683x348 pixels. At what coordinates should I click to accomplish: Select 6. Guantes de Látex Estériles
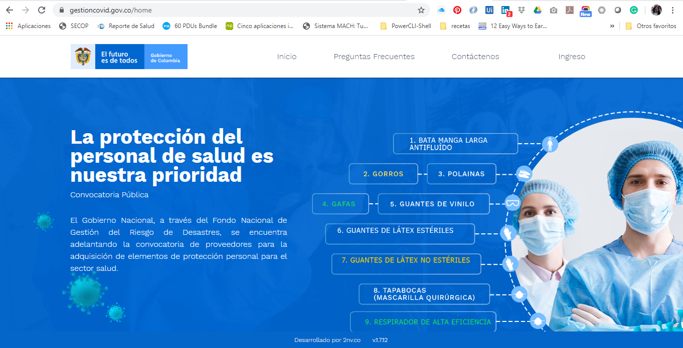(400, 234)
